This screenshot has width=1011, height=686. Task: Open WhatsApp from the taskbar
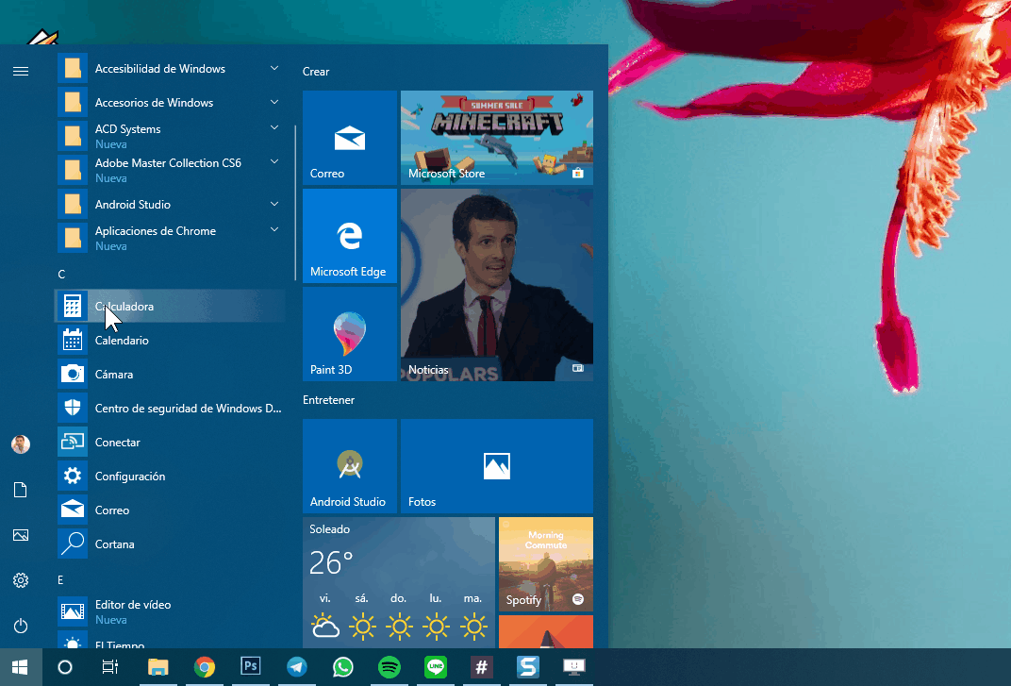[x=343, y=666]
